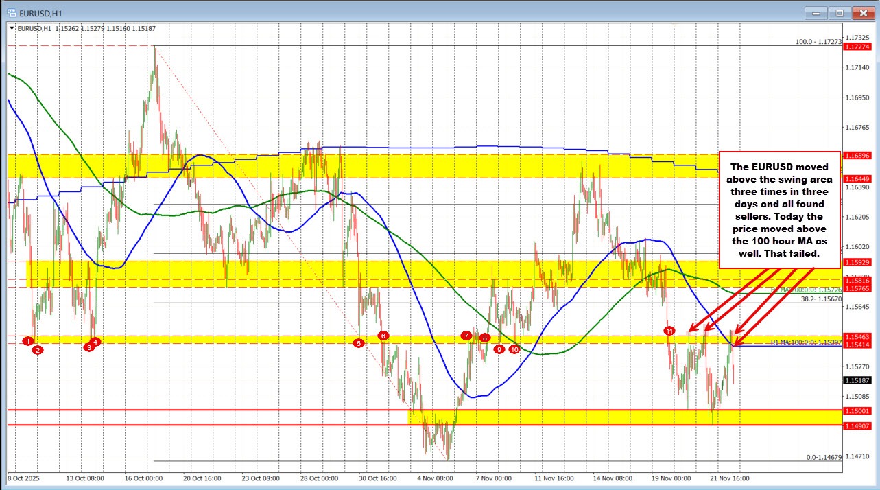Select the 1.15001 red price label

[857, 410]
